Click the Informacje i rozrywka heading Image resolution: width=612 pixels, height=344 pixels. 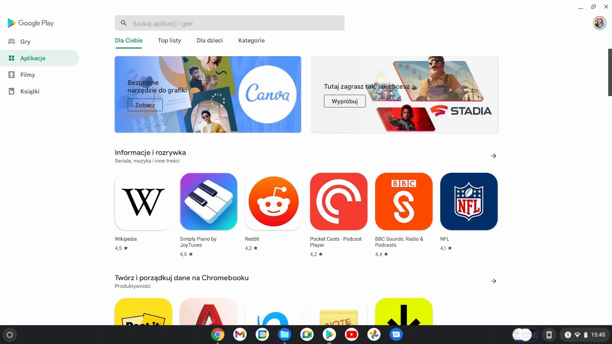(x=150, y=153)
